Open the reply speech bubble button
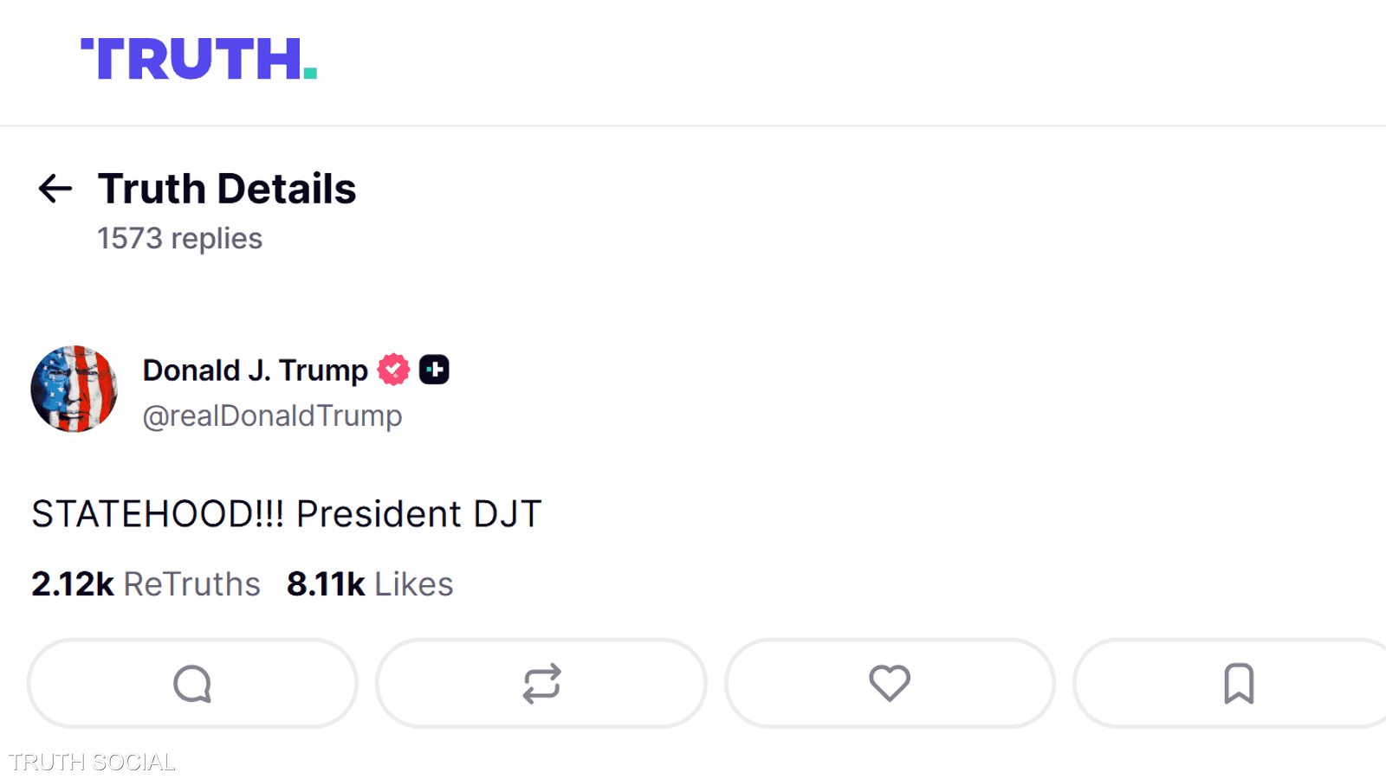Screen dimensions: 1386x779 (192, 684)
